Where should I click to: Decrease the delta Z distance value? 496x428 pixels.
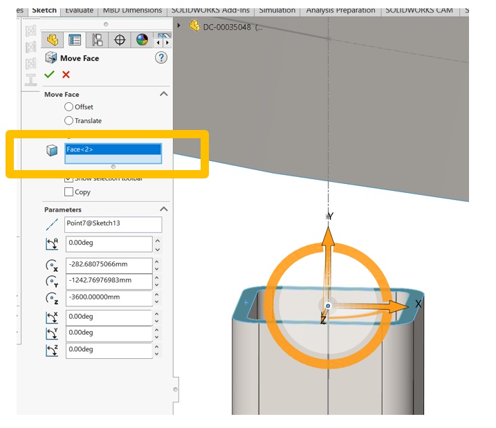[157, 302]
